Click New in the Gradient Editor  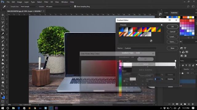[172, 48]
